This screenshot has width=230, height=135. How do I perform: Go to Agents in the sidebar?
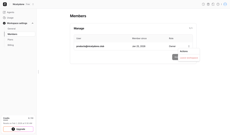point(11,12)
